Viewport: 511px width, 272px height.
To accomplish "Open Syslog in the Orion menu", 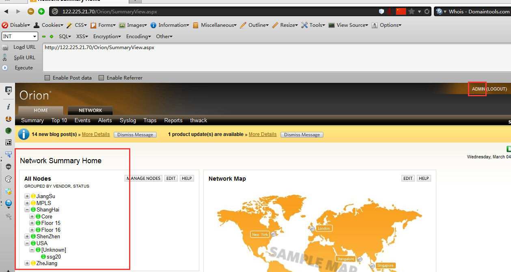I will tap(128, 121).
